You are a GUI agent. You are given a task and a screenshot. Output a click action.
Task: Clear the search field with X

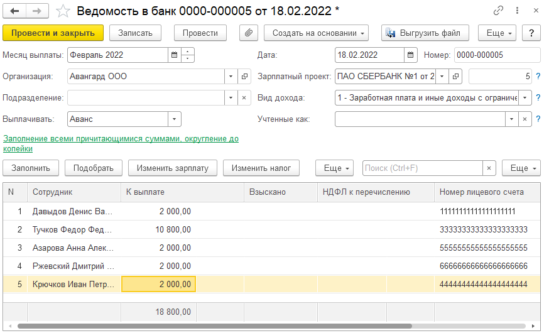point(489,168)
